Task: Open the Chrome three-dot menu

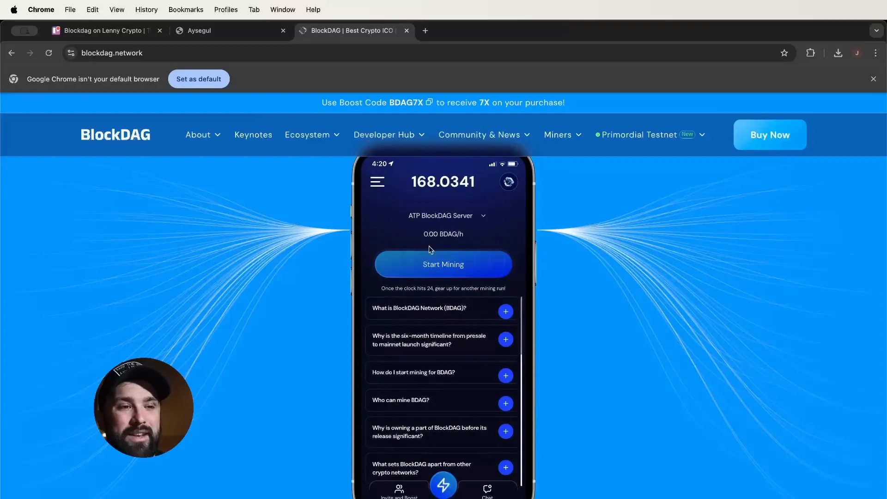Action: [875, 53]
